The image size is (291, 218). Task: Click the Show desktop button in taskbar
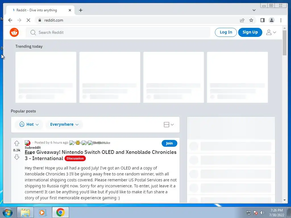pyautogui.click(x=289, y=212)
